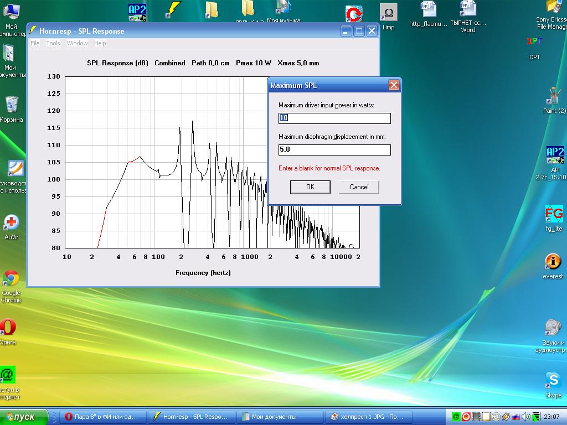Image resolution: width=567 pixels, height=425 pixels.
Task: Click the taskbar clock showing 23:07
Action: click(x=551, y=417)
